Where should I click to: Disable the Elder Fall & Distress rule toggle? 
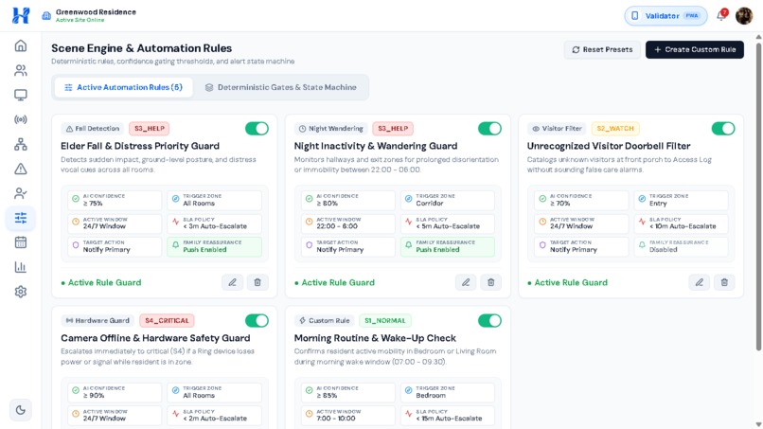257,129
